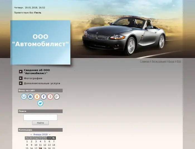The image size is (195, 149).
Task: Open the Главная link
Action: pos(145,61)
